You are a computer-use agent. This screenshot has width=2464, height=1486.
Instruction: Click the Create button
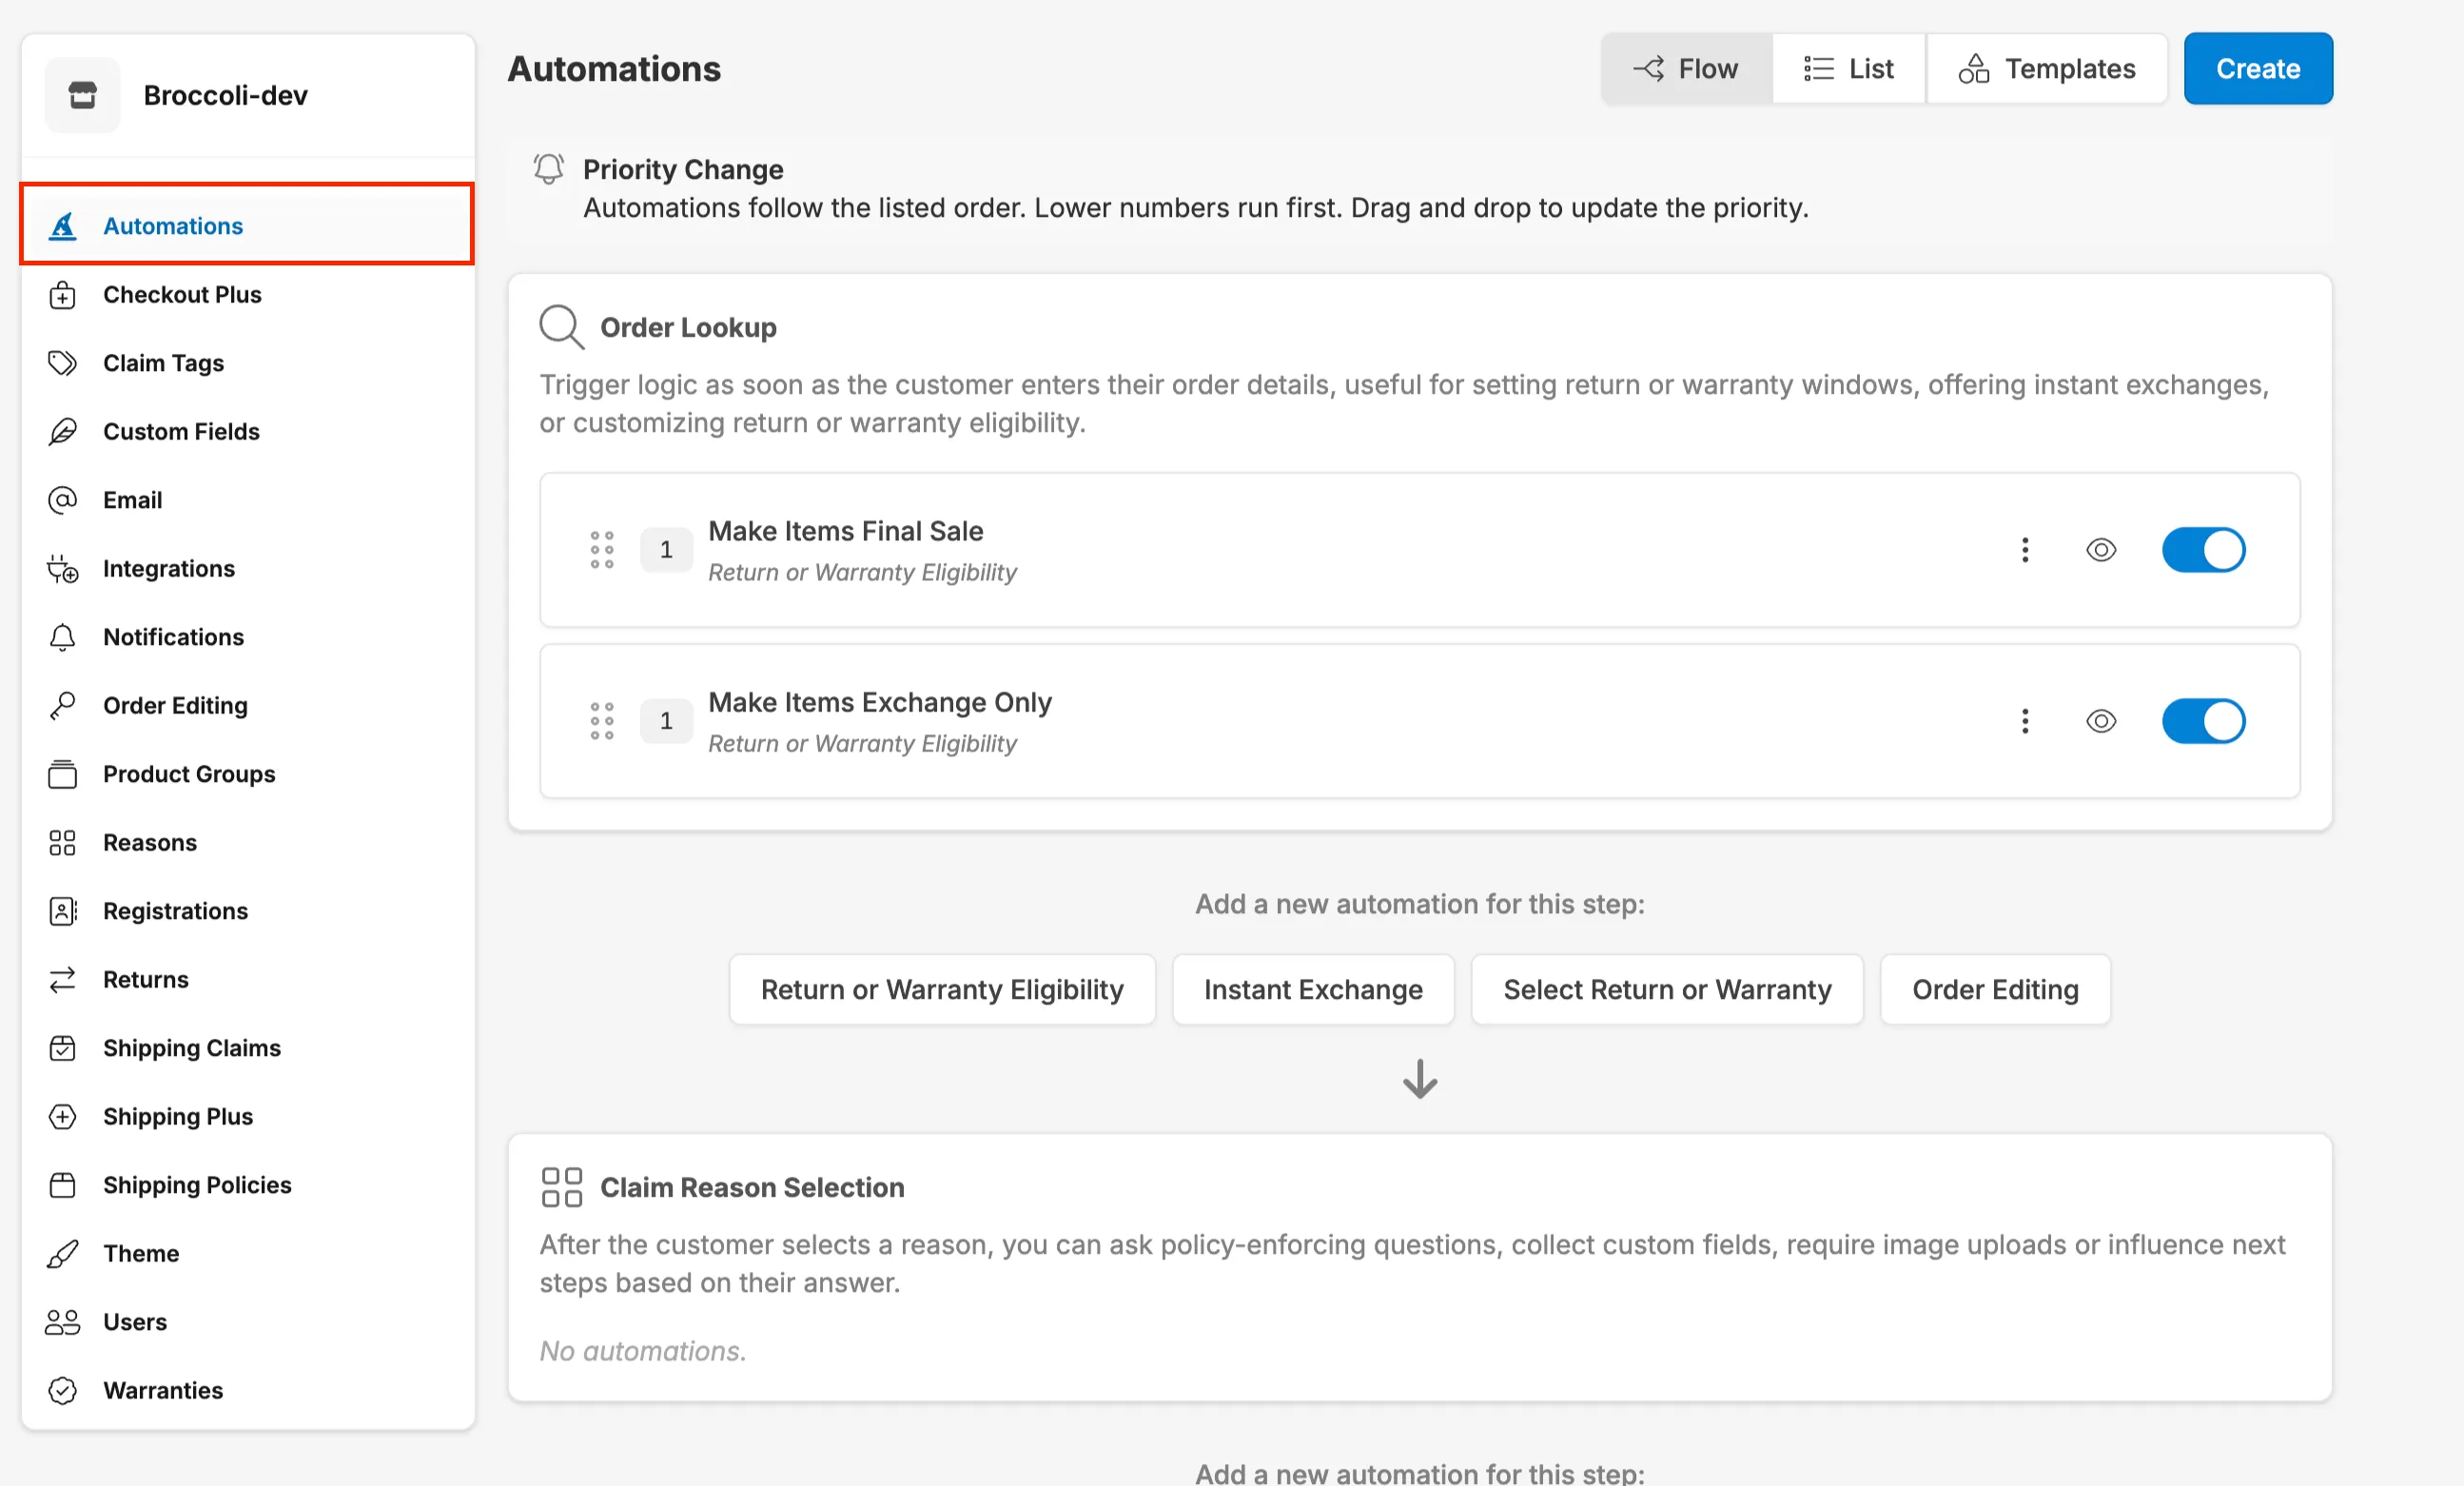[x=2257, y=68]
